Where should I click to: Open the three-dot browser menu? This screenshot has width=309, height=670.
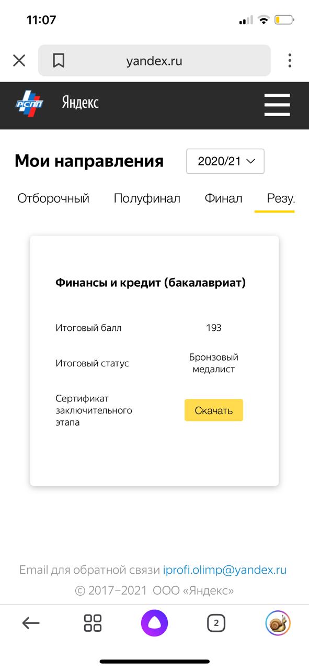click(x=290, y=60)
